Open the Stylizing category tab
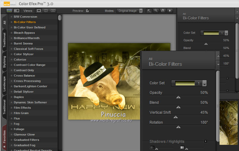Viewport: 239px width, 151px height. coord(4,62)
